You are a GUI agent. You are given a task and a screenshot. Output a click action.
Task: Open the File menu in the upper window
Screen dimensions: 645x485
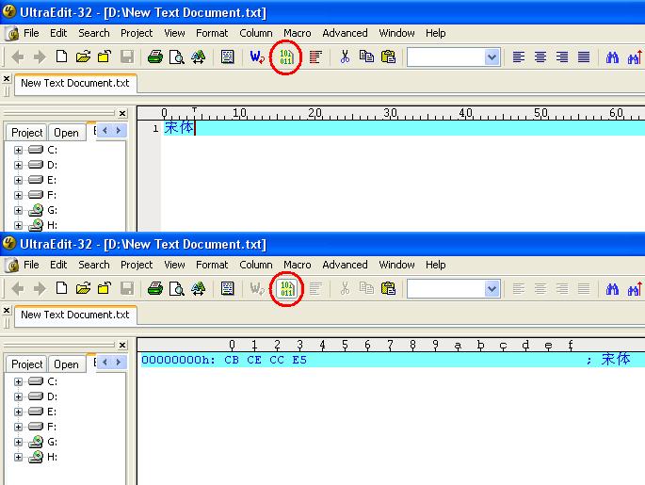coord(31,33)
